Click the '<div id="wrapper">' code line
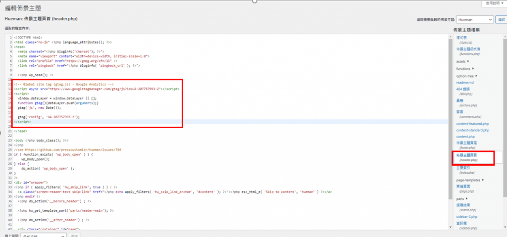This screenshot has height=237, width=507. pyautogui.click(x=31, y=183)
